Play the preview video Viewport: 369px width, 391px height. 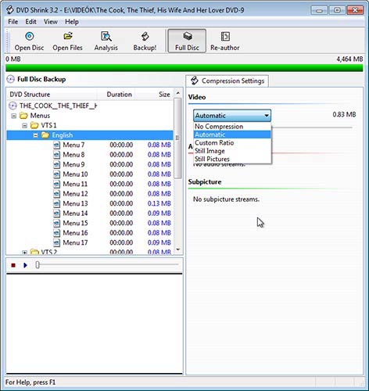coord(25,265)
